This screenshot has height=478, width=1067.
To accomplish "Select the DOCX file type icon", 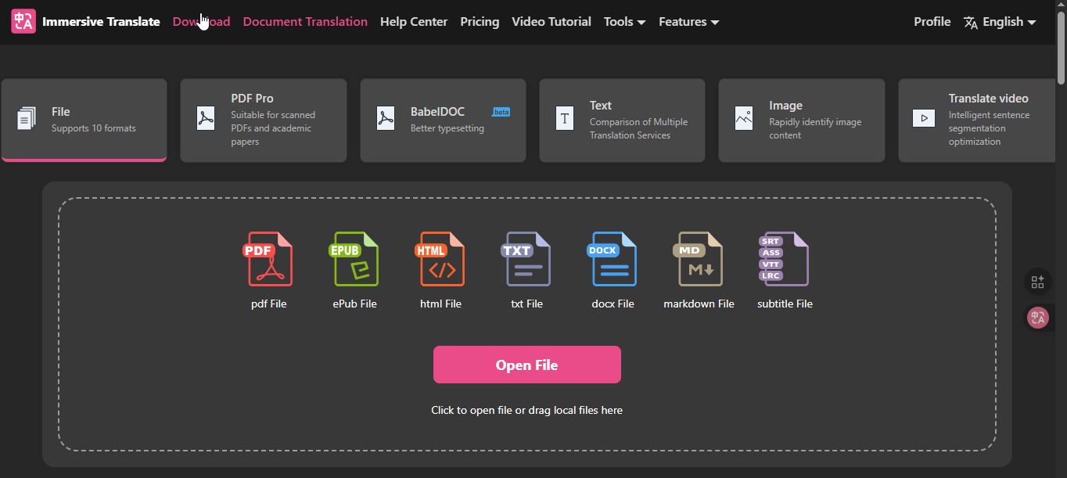I will click(613, 260).
